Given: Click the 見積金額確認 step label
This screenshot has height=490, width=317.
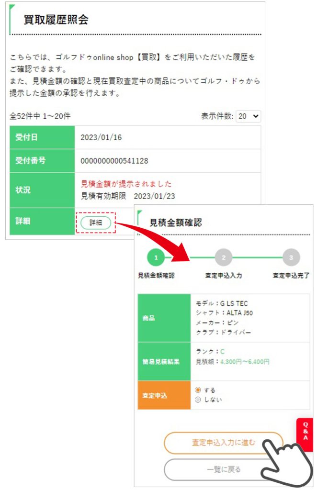Looking at the screenshot, I should click(156, 276).
